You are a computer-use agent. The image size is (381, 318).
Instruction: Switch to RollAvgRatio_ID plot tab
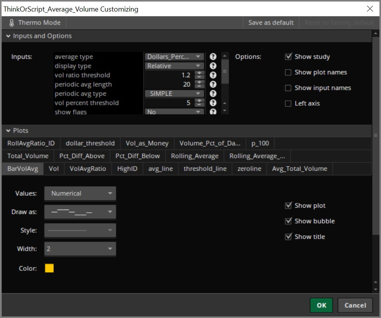point(31,143)
